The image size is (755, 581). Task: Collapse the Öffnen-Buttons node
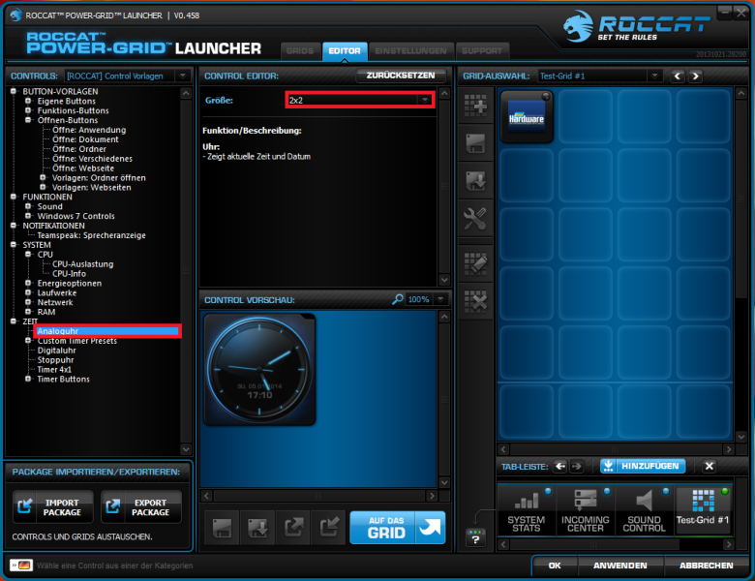[28, 120]
